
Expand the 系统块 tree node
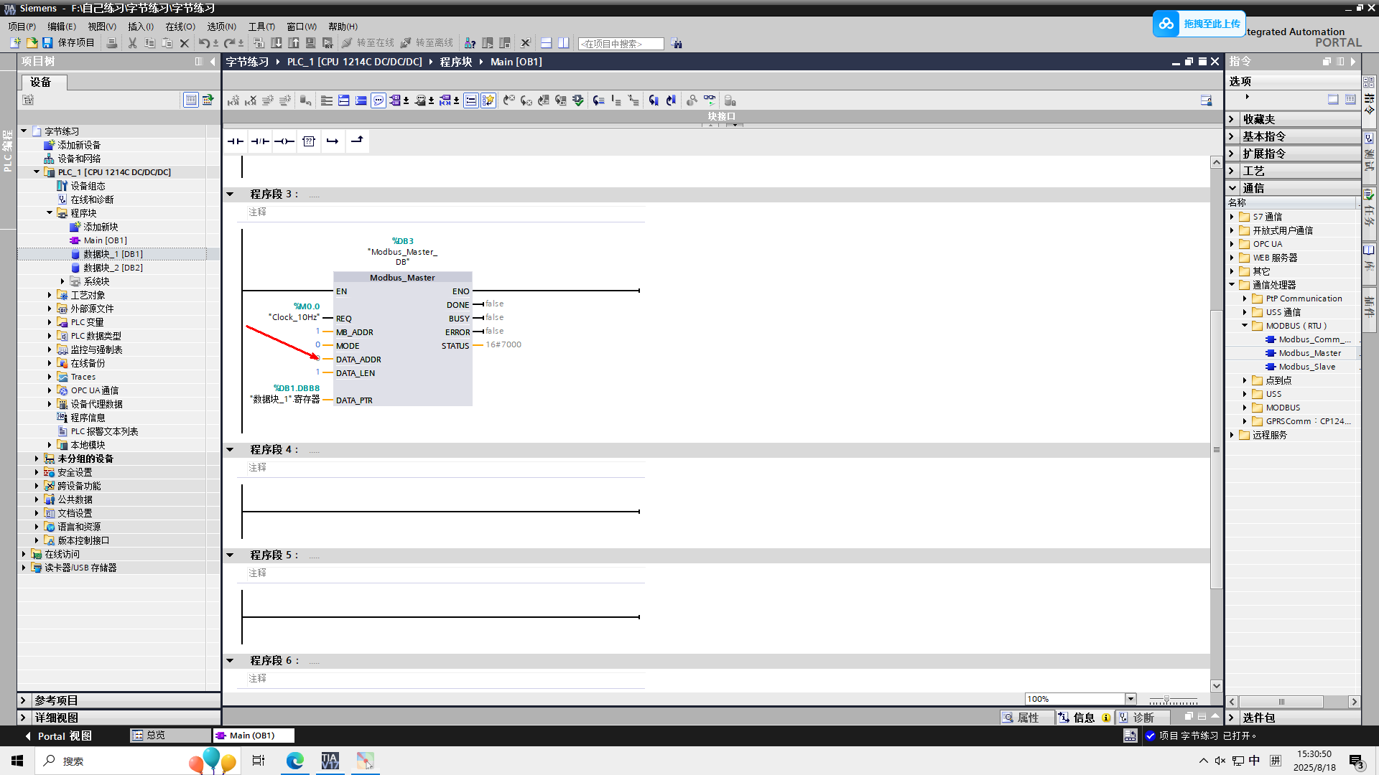point(62,281)
